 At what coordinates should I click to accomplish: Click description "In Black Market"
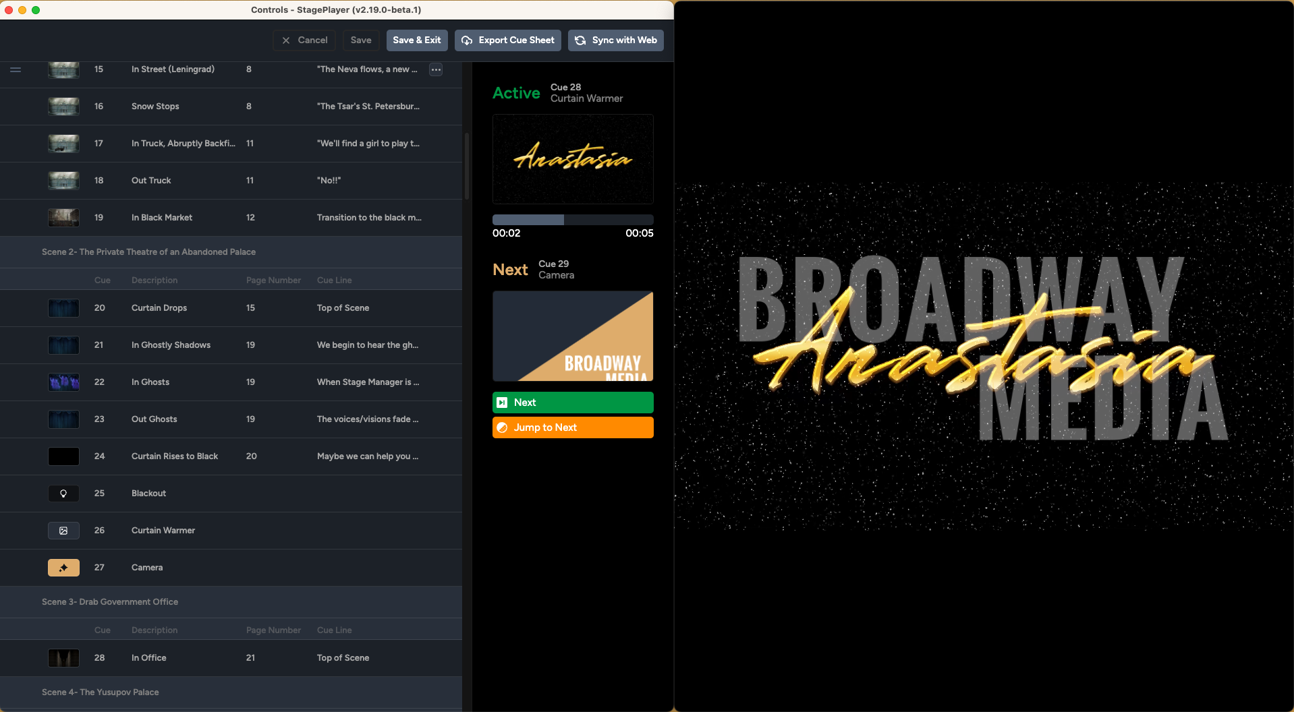click(162, 218)
